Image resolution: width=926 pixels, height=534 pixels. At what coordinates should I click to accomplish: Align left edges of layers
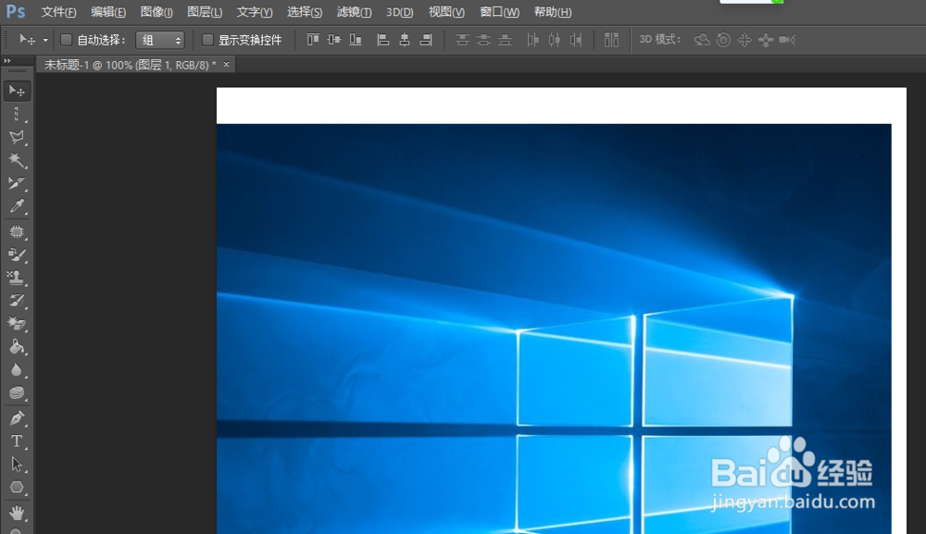tap(382, 40)
